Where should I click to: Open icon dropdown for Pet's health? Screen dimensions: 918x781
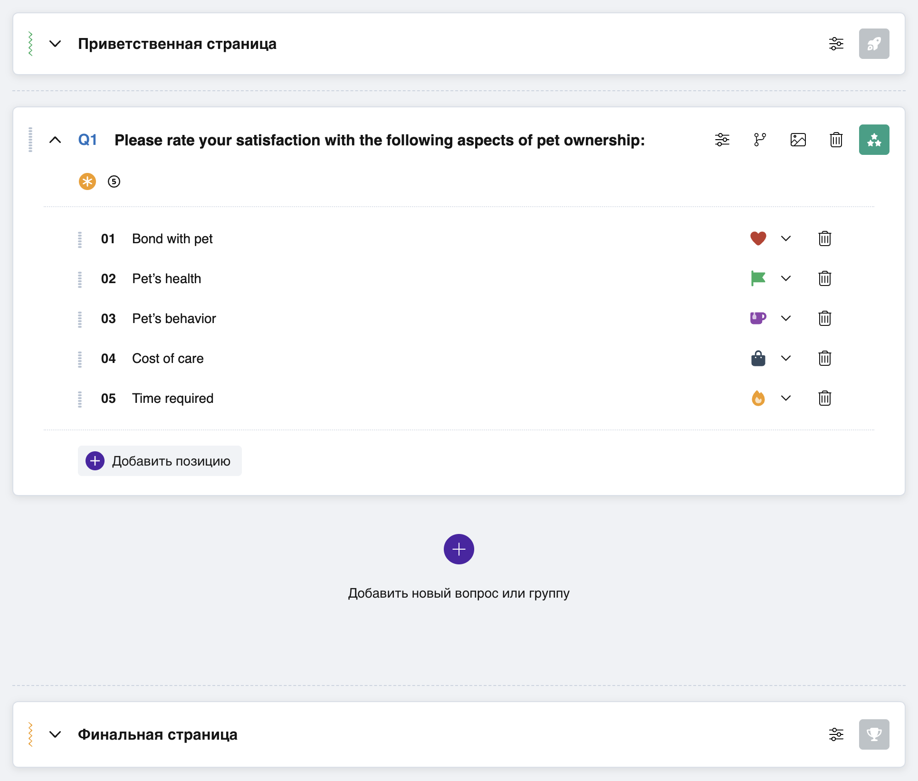coord(786,278)
